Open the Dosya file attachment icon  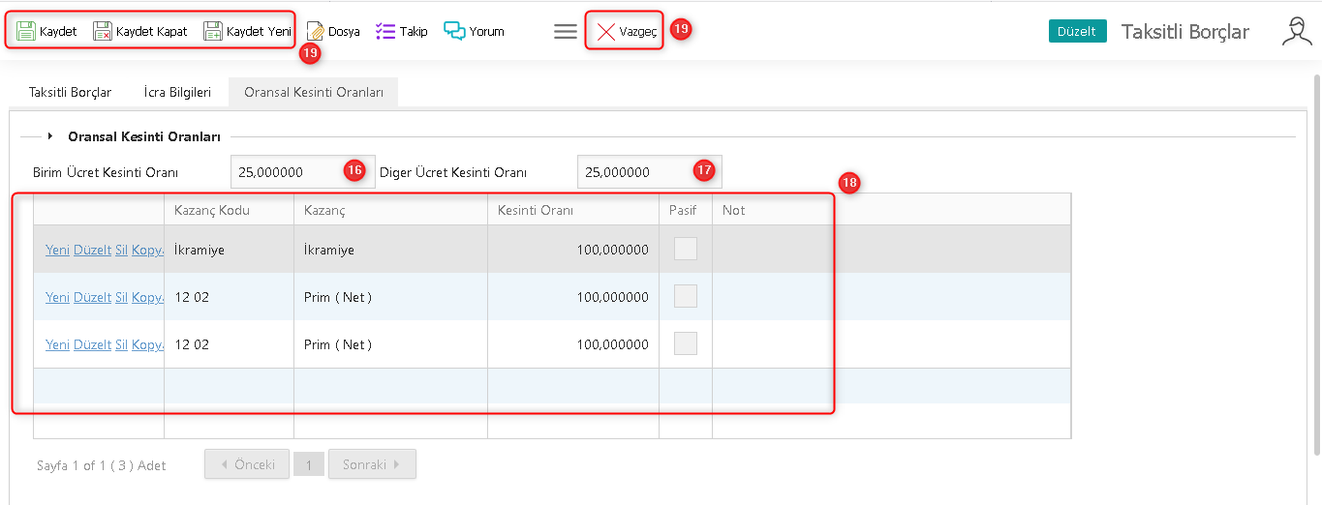(316, 31)
